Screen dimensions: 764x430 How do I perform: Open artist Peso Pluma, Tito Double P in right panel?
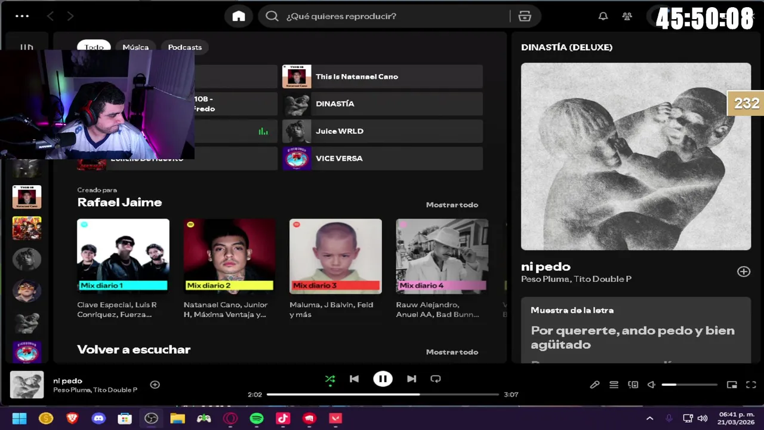576,279
